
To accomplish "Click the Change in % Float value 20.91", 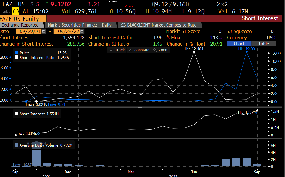I will coord(216,44).
